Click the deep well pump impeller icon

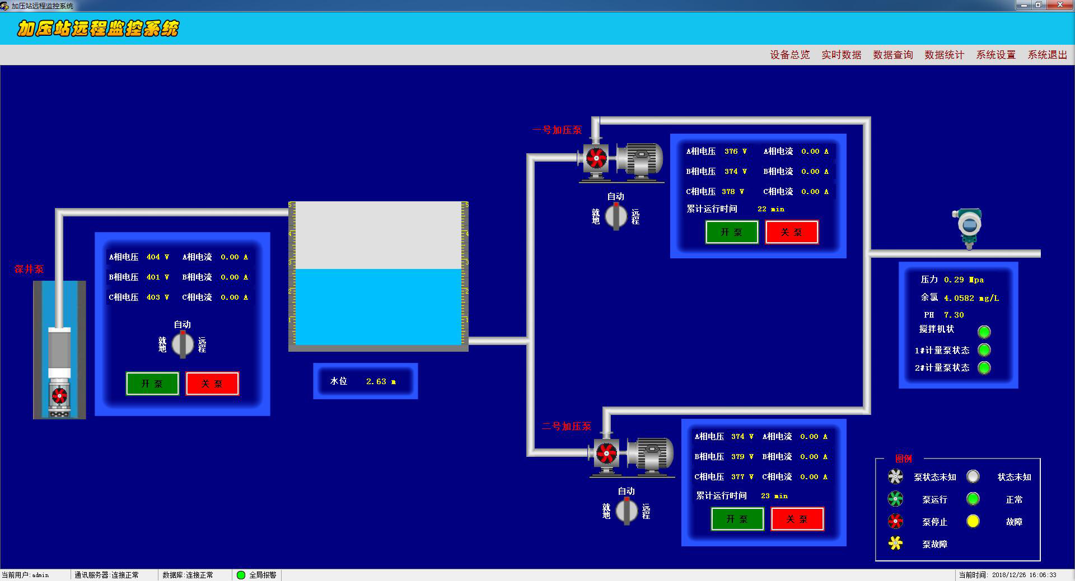coord(59,396)
